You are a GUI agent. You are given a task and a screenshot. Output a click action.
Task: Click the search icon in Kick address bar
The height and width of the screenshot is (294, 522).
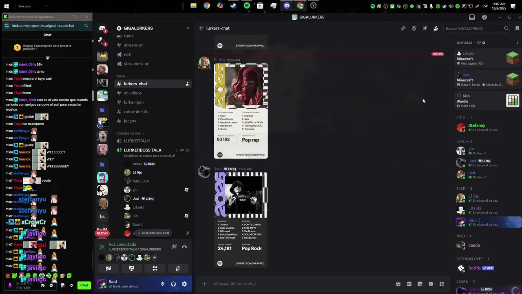coord(86,25)
